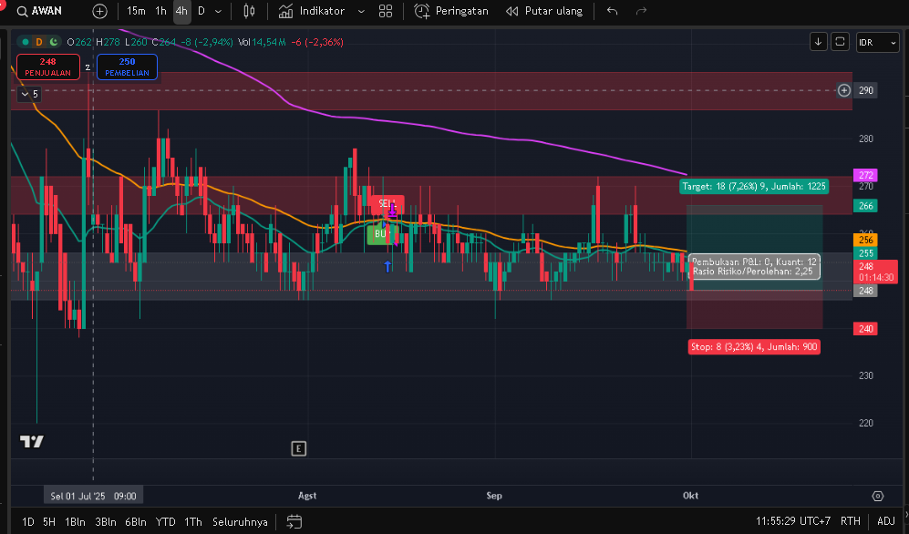This screenshot has height=534, width=909.
Task: Click the moon session icon in legend
Action: pyautogui.click(x=53, y=42)
